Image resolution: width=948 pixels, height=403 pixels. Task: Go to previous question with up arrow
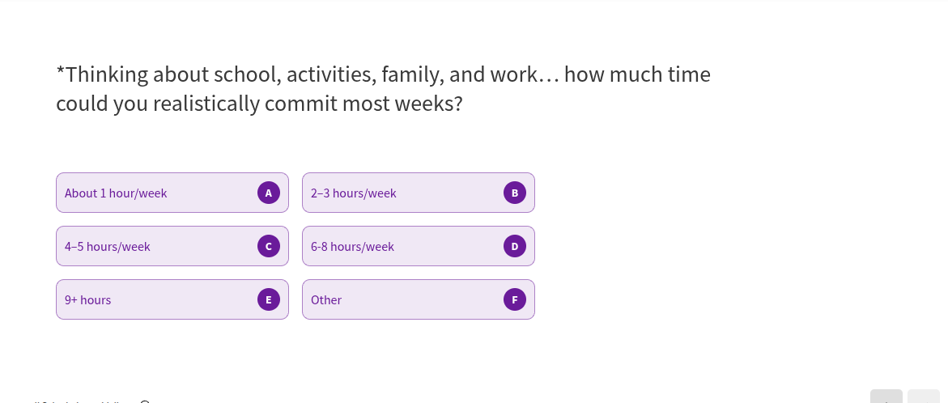click(x=886, y=397)
